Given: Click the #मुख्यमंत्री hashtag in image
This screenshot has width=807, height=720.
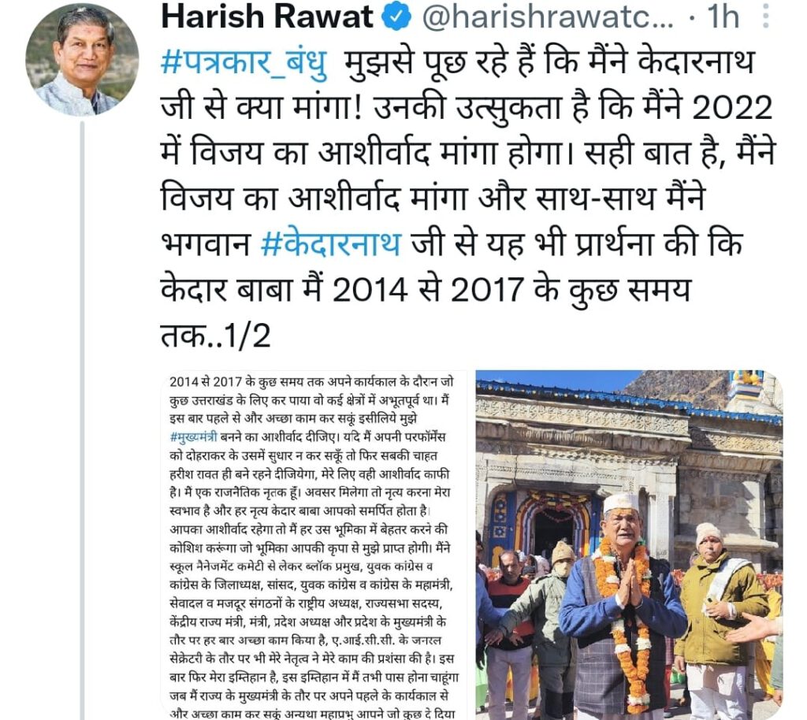Looking at the screenshot, I should [x=193, y=438].
